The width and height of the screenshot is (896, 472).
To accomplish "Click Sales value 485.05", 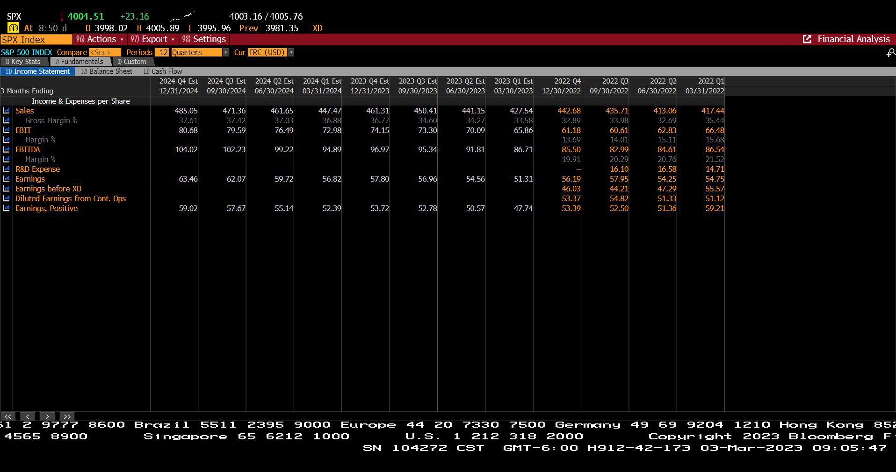I will pos(186,111).
